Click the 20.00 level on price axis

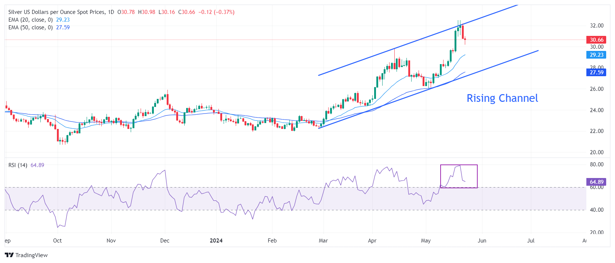(x=596, y=152)
